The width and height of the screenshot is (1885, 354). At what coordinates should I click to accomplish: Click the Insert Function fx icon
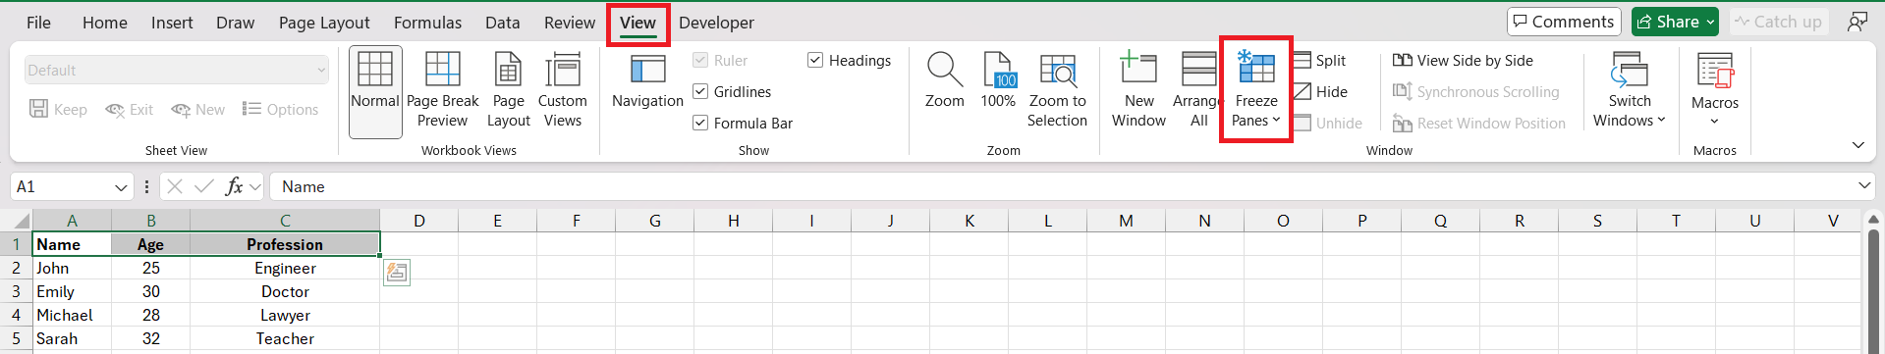click(x=234, y=186)
